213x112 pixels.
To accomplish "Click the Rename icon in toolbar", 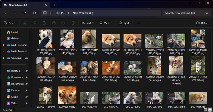I will [54, 23].
